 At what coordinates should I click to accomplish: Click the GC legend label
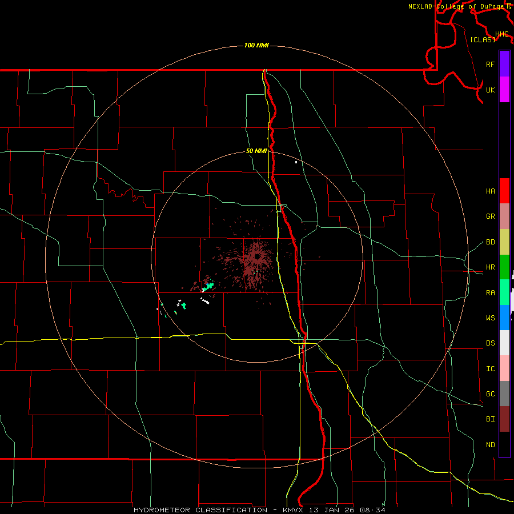pyautogui.click(x=490, y=394)
